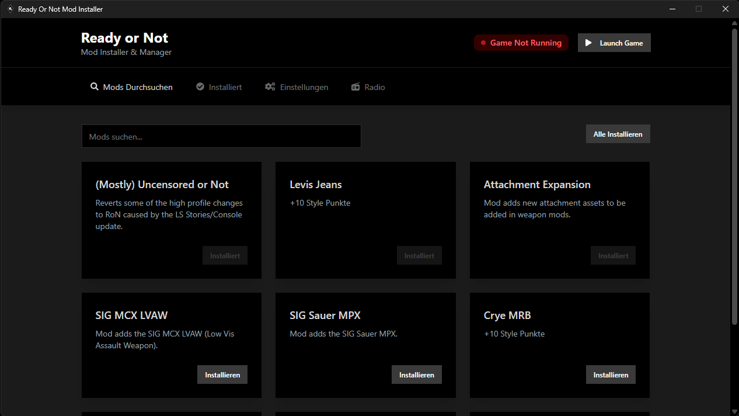Install the SIG Sauer MPX mod
Viewport: 739px width, 416px height.
[417, 375]
